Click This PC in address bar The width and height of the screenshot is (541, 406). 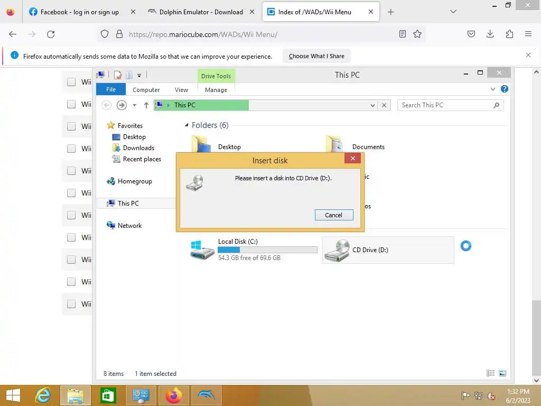(184, 105)
